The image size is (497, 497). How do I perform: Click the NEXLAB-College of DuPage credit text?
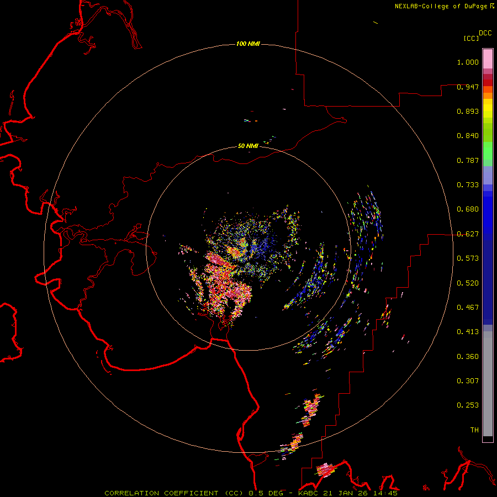point(441,6)
